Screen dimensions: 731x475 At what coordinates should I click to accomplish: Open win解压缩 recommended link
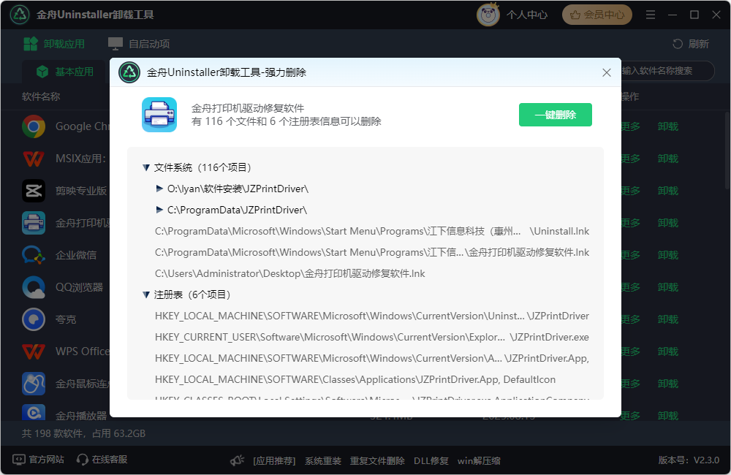479,461
